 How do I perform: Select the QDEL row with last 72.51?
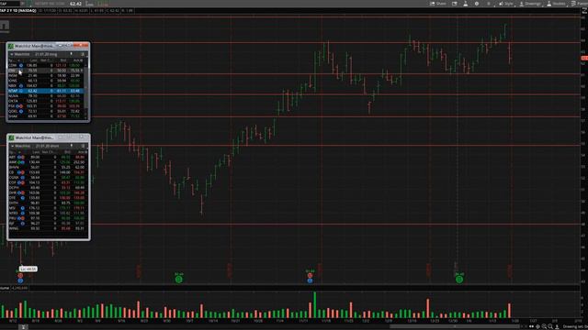coord(46,111)
